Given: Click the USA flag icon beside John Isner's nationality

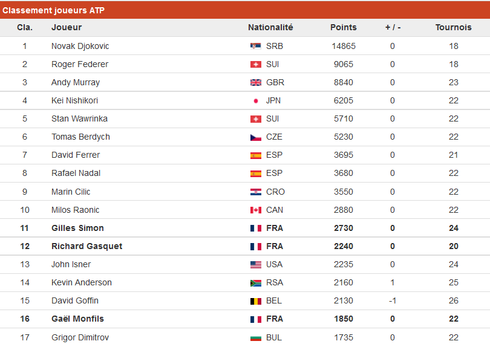Looking at the screenshot, I should click(x=256, y=265).
